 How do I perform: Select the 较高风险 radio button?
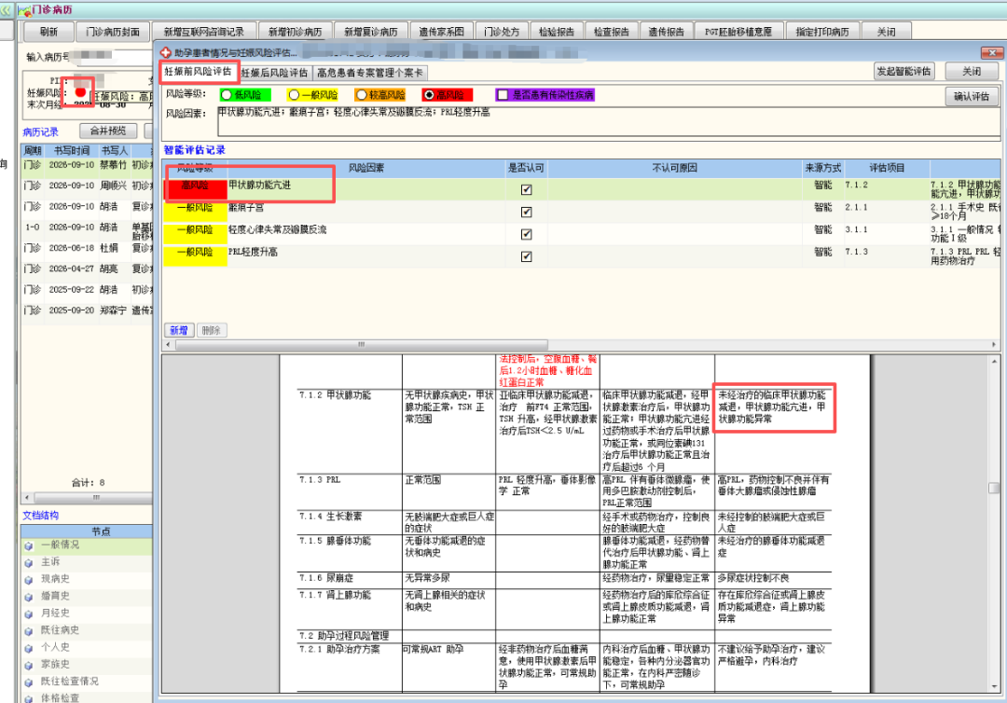(362, 95)
